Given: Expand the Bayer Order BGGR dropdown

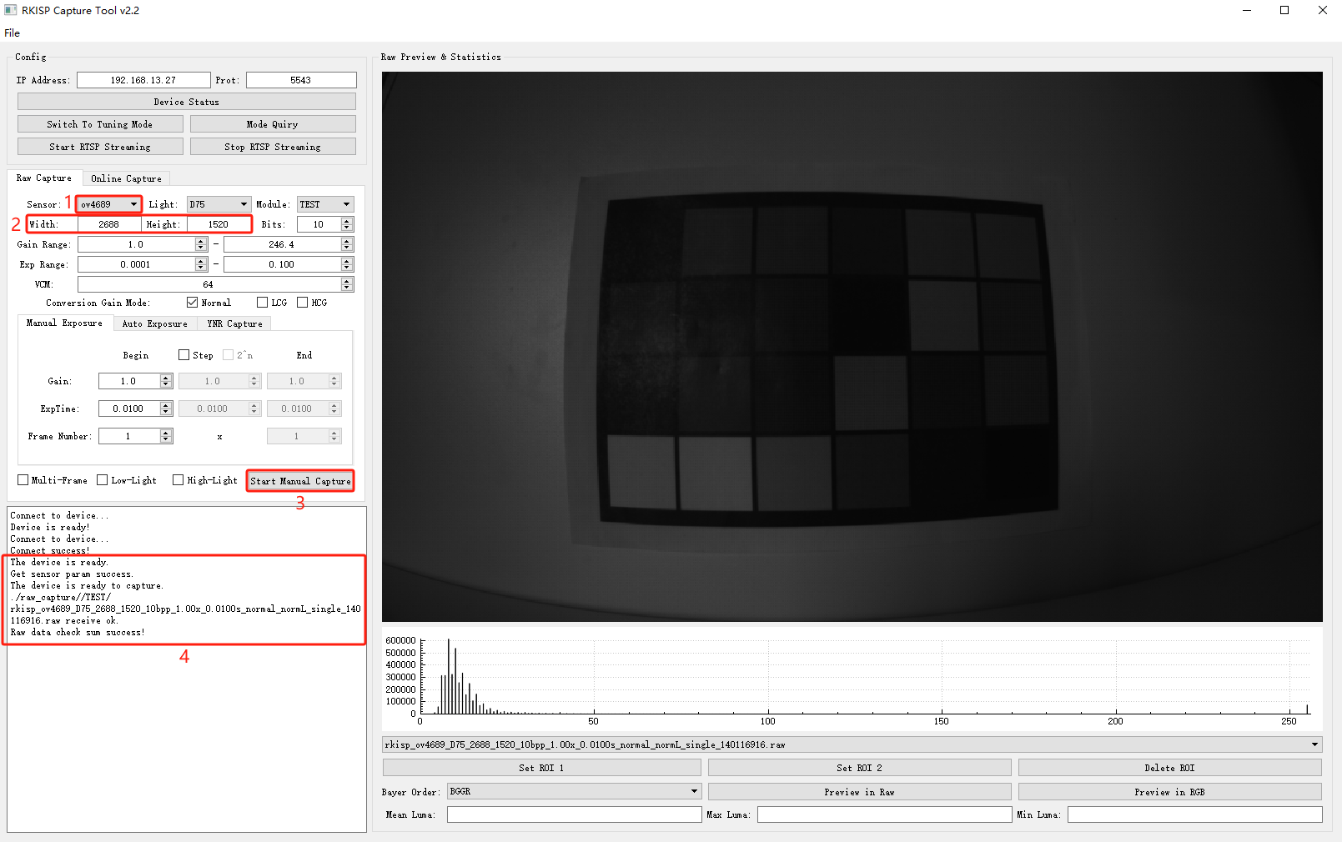Looking at the screenshot, I should point(574,791).
